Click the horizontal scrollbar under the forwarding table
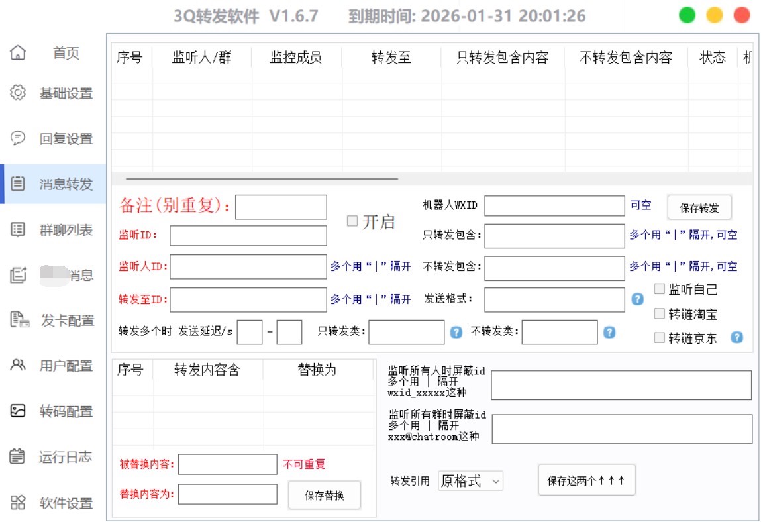The height and width of the screenshot is (522, 761). (262, 179)
